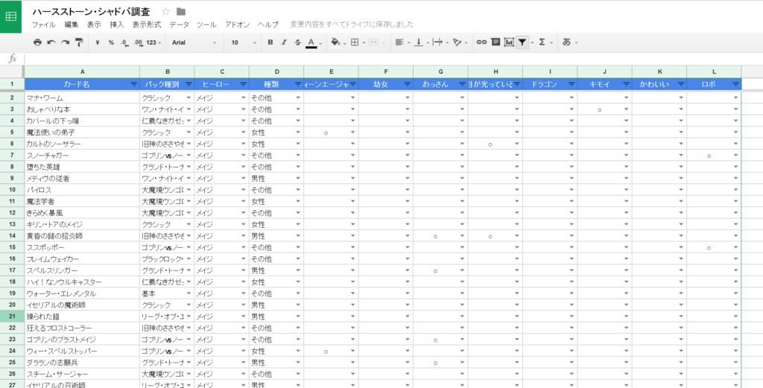Open the Google Sheets home icon

(x=10, y=16)
